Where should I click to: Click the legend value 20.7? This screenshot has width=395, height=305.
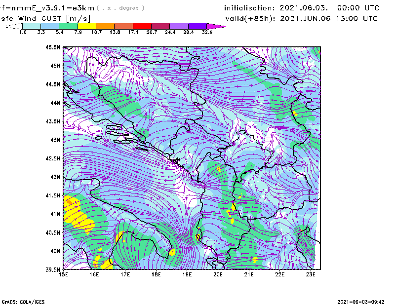pos(152,32)
